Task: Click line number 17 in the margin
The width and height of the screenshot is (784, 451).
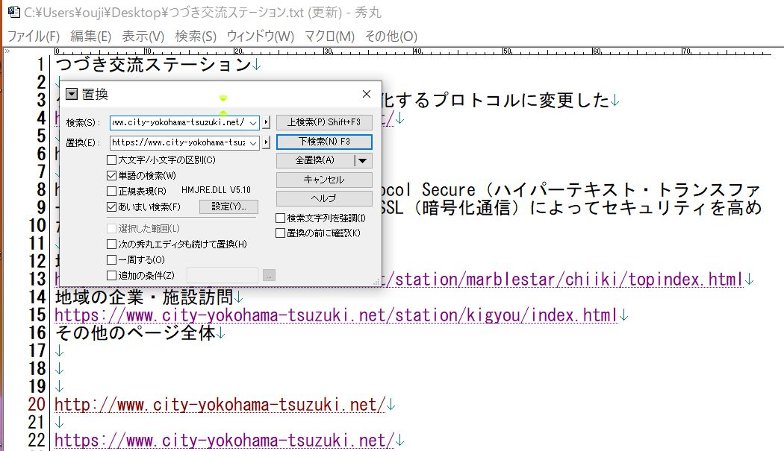Action: (37, 351)
